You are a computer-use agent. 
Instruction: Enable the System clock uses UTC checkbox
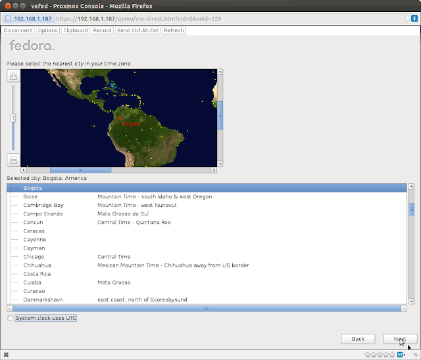click(11, 318)
